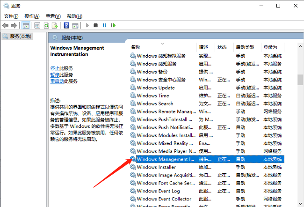The image size is (304, 207).
Task: Toggle the console tree pane icon
Action: click(26, 25)
